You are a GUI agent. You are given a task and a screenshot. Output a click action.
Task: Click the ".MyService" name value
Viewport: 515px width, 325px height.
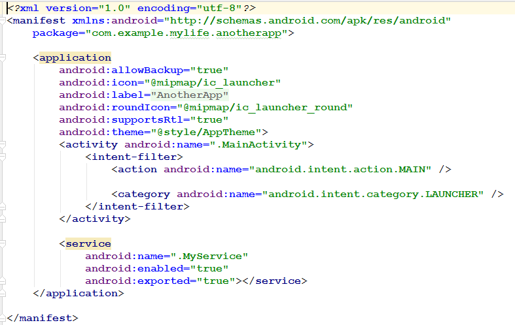pos(209,256)
